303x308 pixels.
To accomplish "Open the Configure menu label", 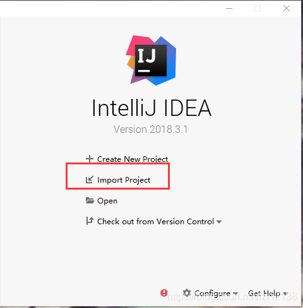I will 212,294.
